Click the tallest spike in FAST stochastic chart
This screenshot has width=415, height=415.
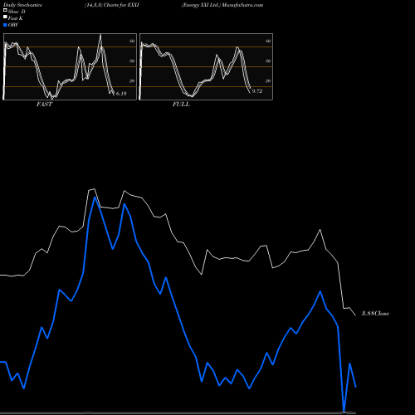tap(100, 35)
